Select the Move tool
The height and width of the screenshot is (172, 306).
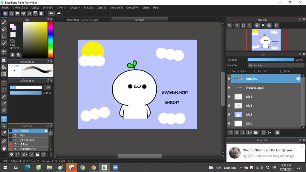click(x=4, y=52)
